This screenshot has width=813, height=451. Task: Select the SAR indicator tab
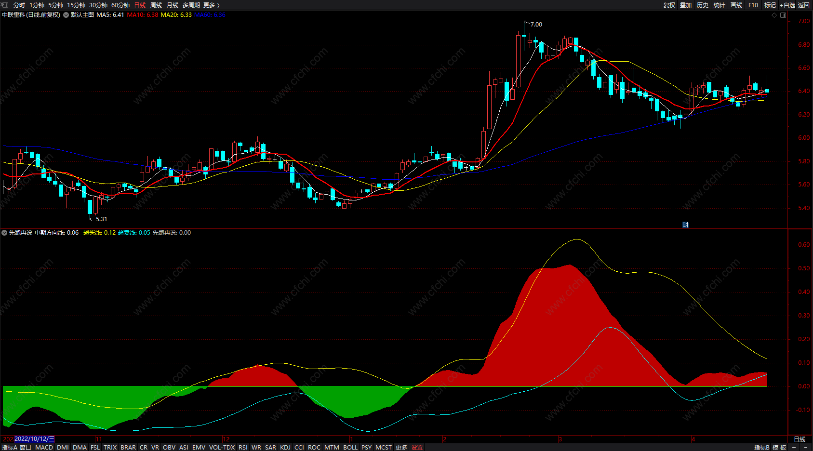coord(271,447)
